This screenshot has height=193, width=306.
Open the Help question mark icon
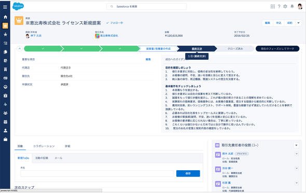pos(279,6)
